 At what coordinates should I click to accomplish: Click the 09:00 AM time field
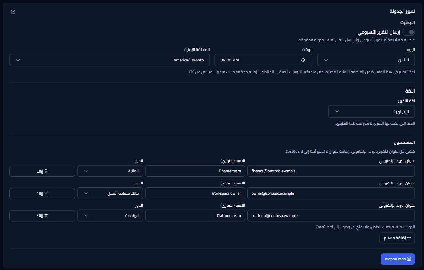(x=263, y=60)
